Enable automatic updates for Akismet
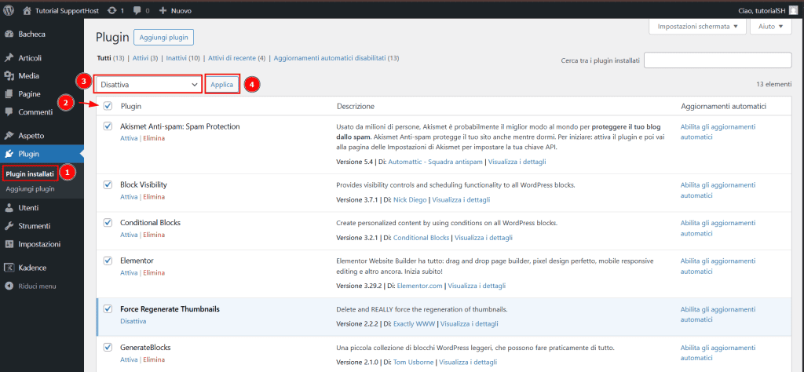This screenshot has height=372, width=804. tap(718, 132)
